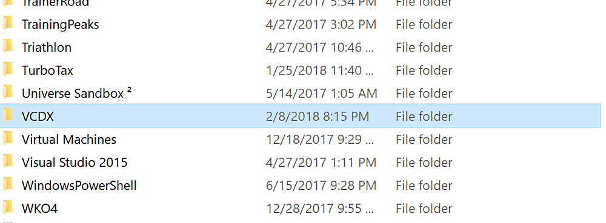606x223 pixels.
Task: Select the Universe Sandbox ² folder icon
Action: click(8, 93)
